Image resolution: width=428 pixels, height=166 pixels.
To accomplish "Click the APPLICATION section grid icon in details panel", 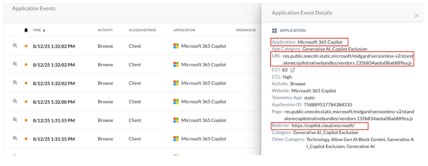I will point(274,31).
